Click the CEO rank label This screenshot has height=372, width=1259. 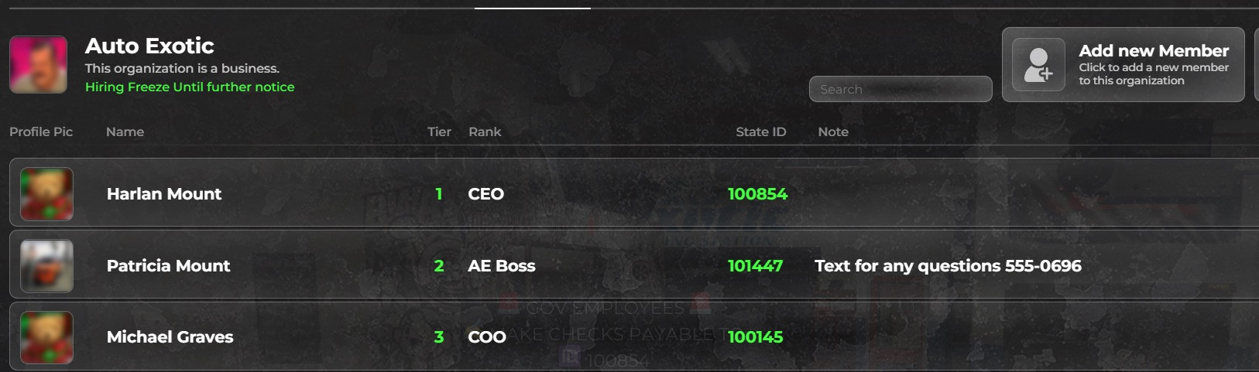pyautogui.click(x=485, y=194)
